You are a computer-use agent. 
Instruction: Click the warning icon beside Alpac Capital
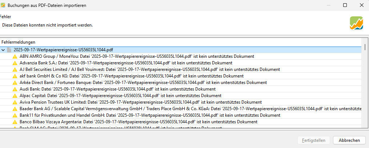pos(15,96)
